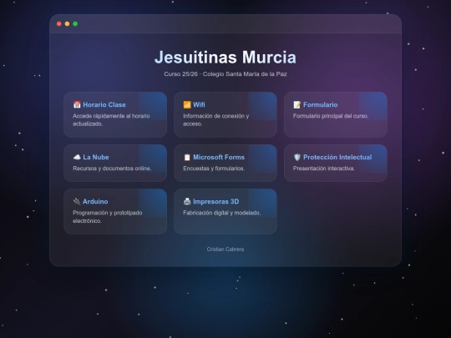
Task: Click the cloud icon beside La Nube
Action: (x=77, y=157)
